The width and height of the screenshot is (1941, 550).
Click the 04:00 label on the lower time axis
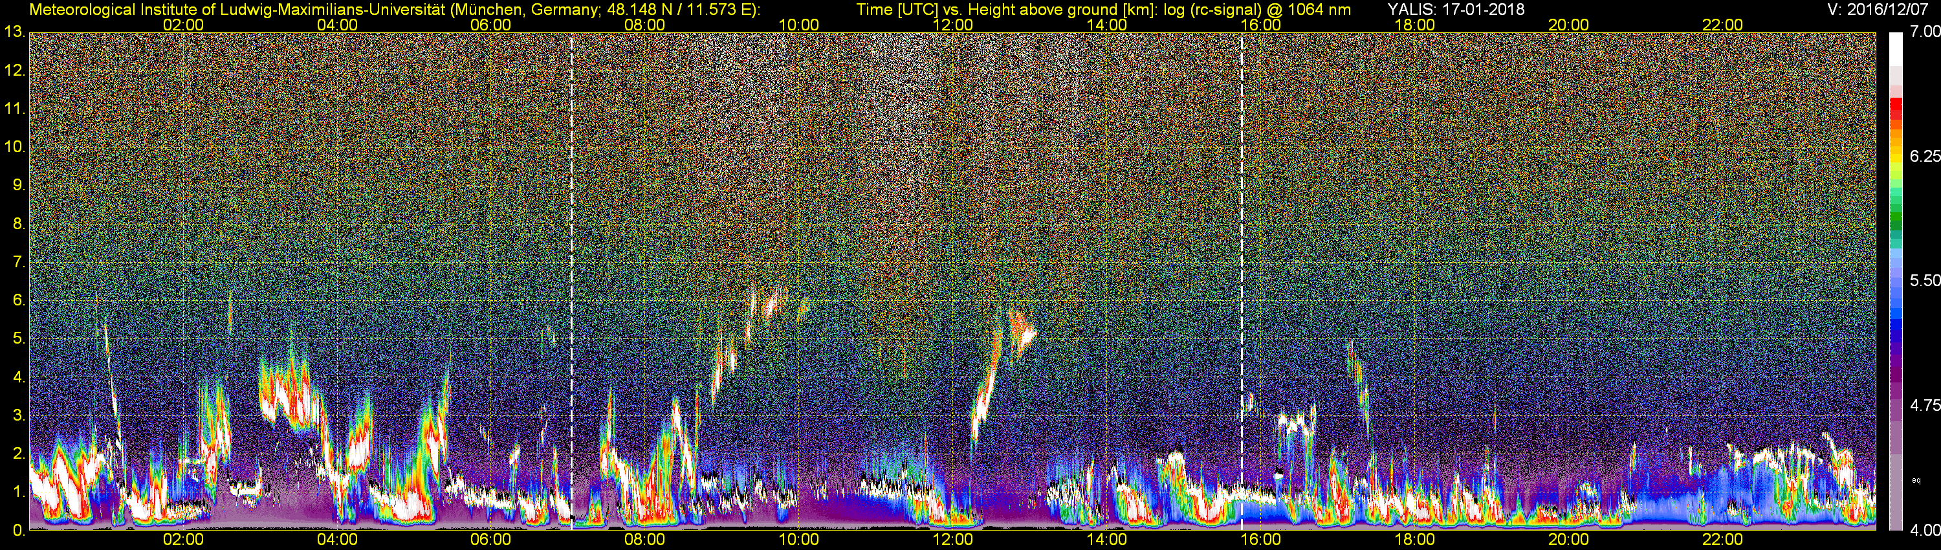click(337, 540)
